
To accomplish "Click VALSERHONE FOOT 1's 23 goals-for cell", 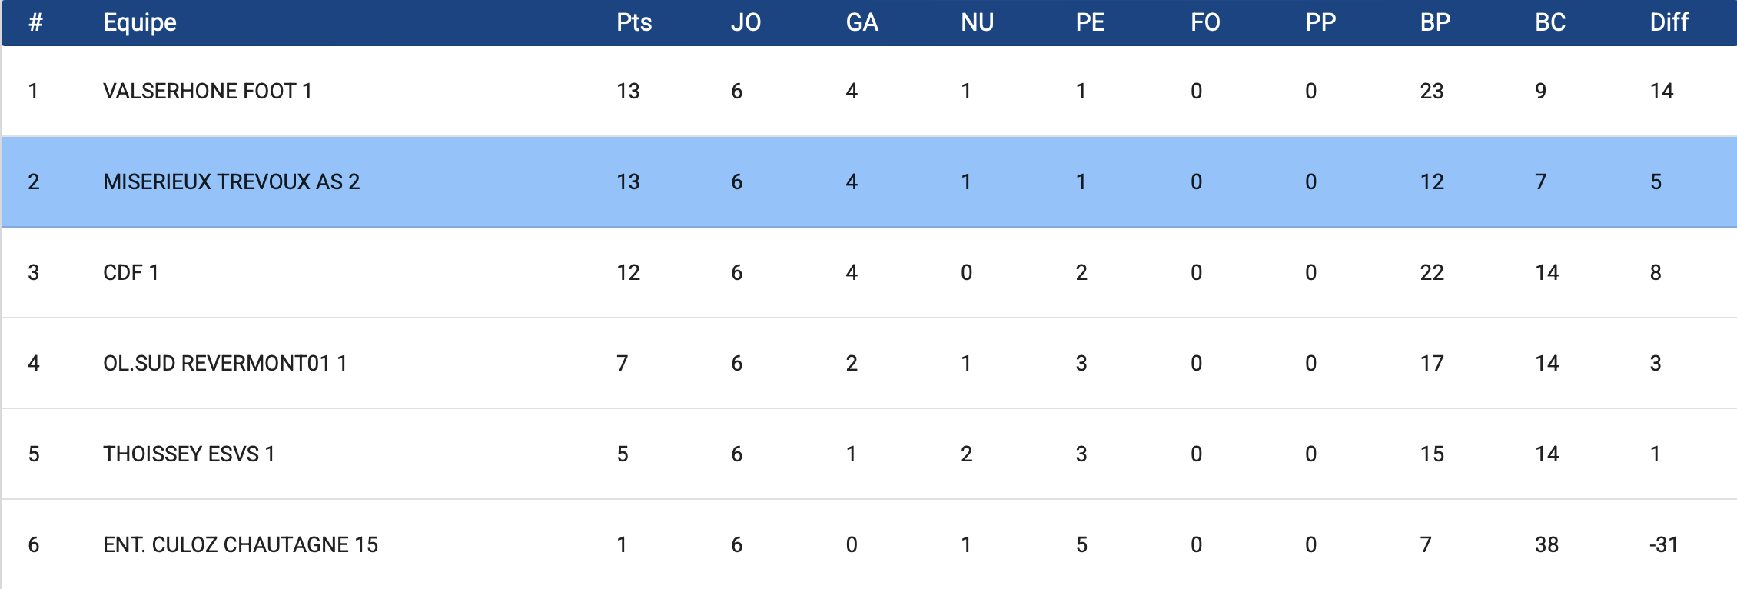I will coord(1431,92).
